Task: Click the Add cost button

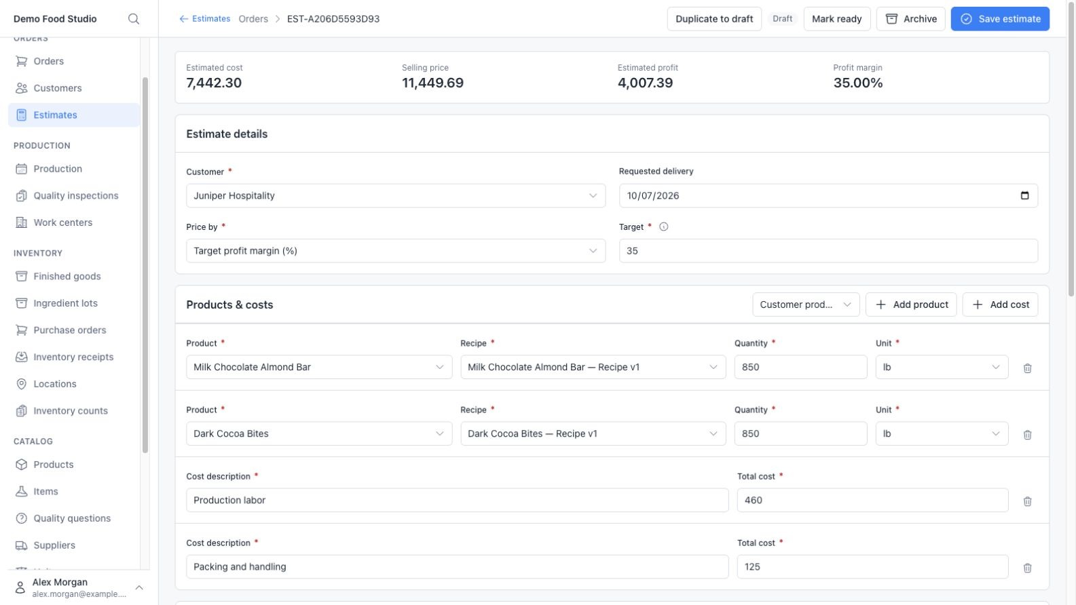Action: pyautogui.click(x=1000, y=305)
